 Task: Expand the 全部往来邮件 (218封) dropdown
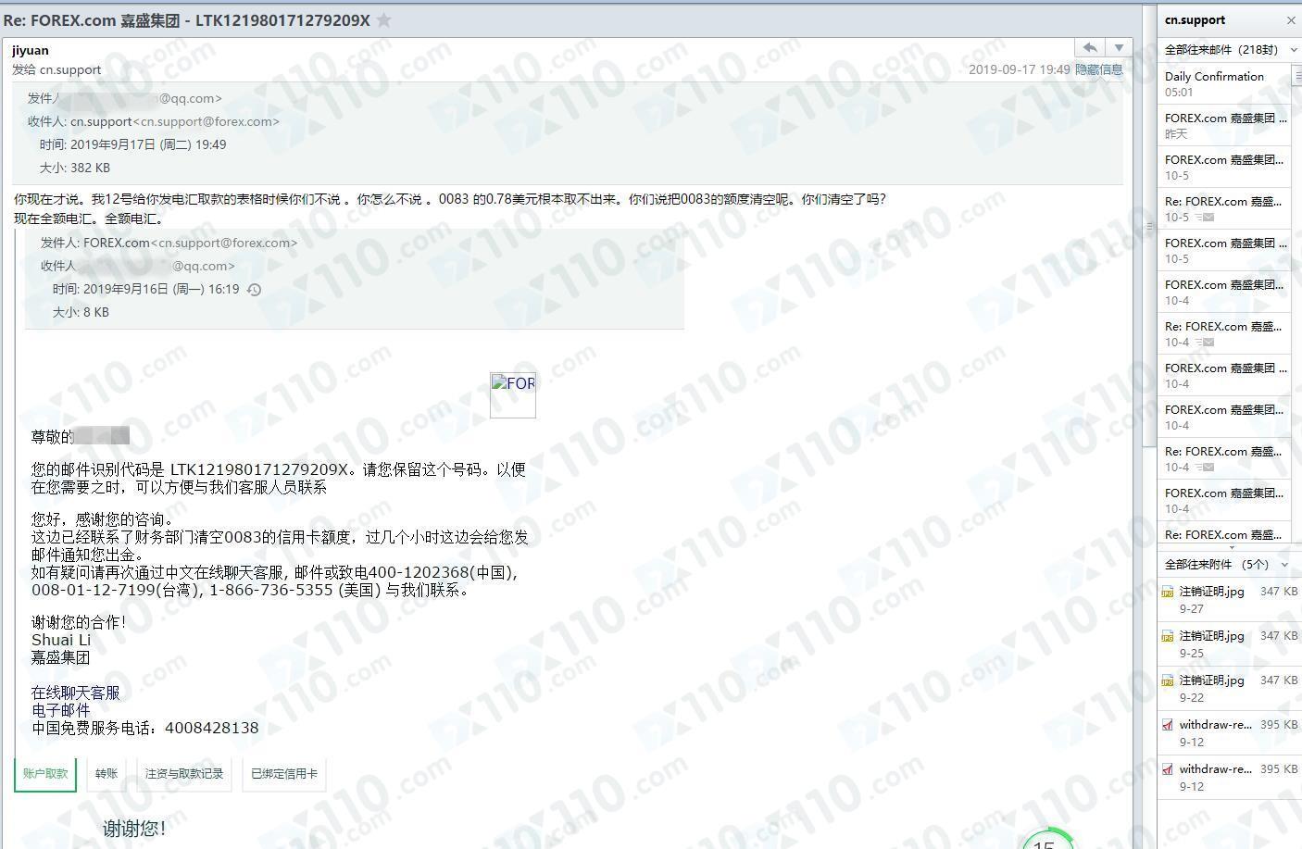pos(1294,50)
